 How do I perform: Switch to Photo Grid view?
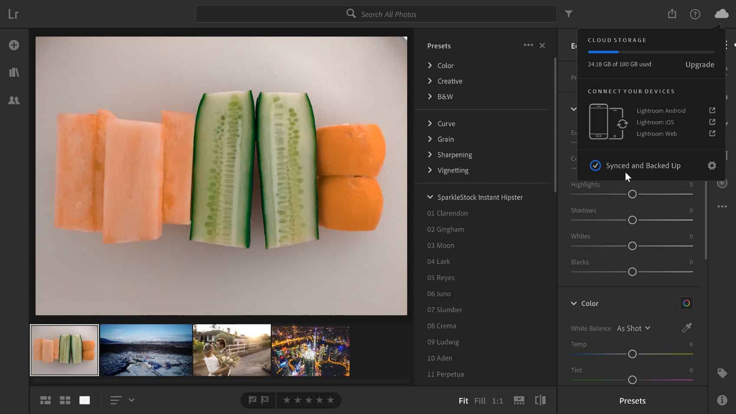coord(46,400)
